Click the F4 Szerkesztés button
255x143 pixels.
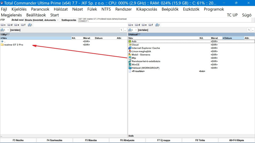point(55,140)
